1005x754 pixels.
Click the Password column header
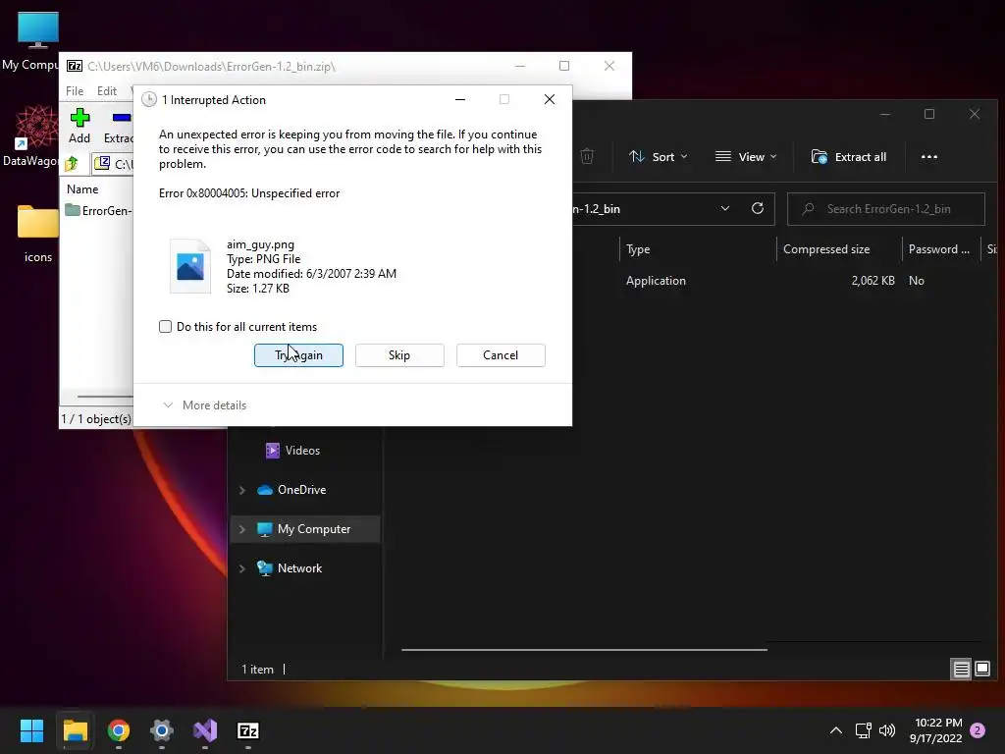point(940,249)
